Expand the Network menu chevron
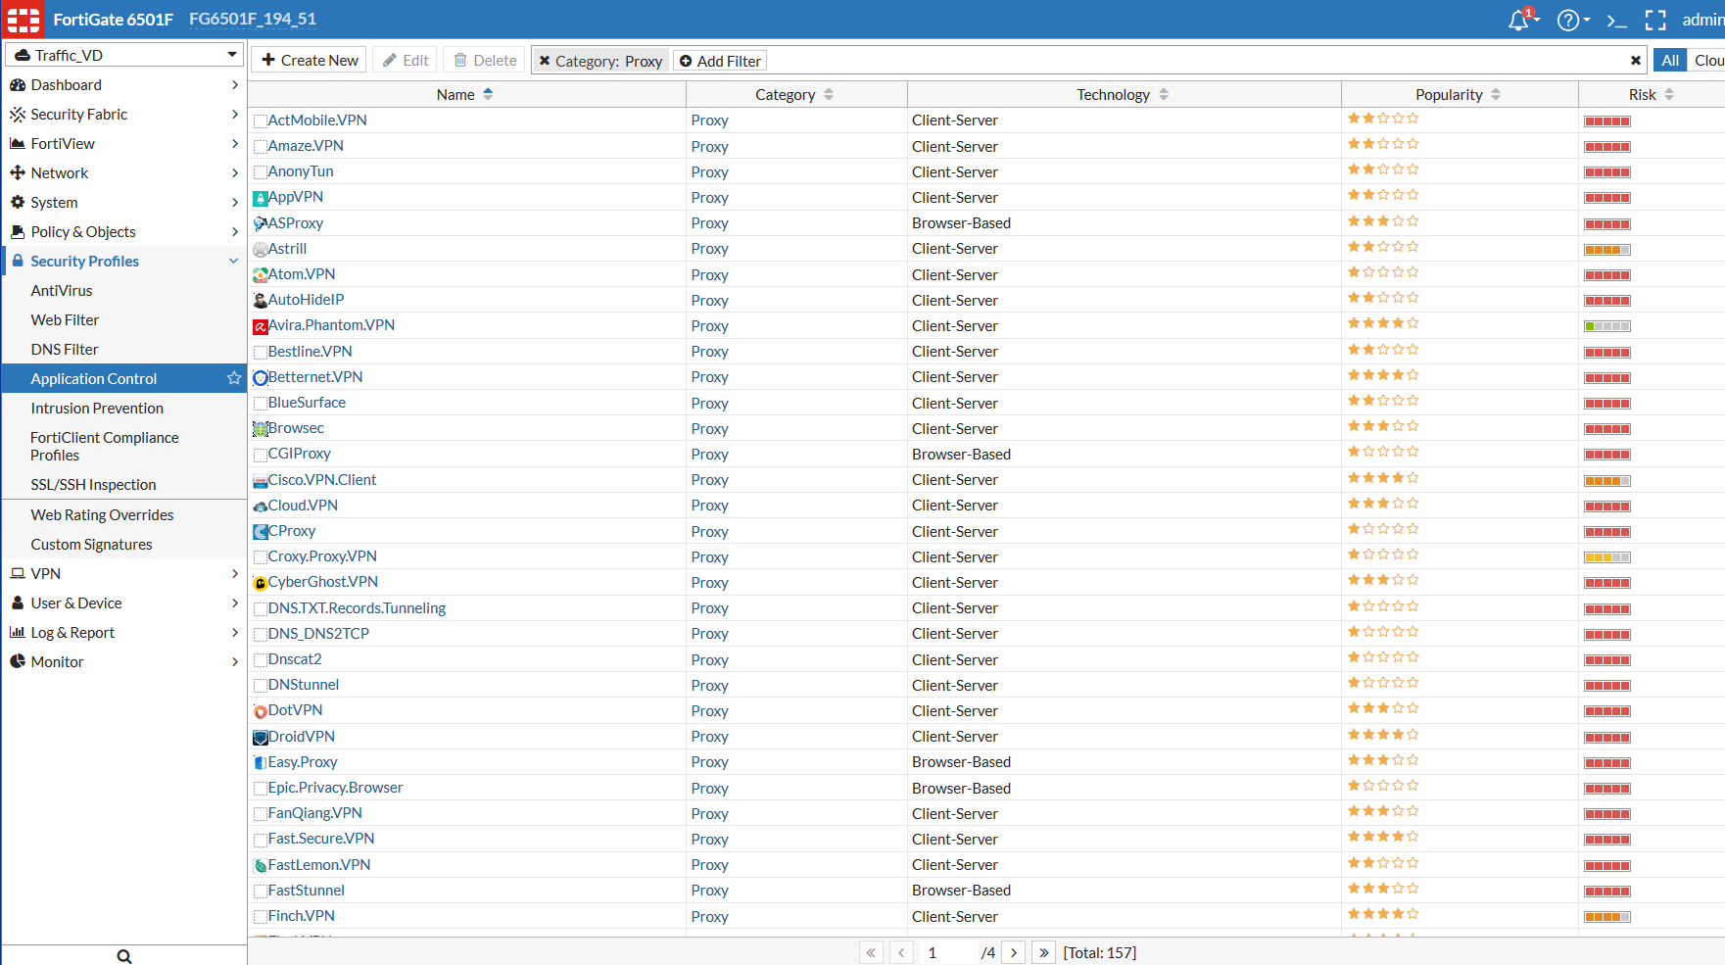The width and height of the screenshot is (1725, 965). tap(235, 173)
